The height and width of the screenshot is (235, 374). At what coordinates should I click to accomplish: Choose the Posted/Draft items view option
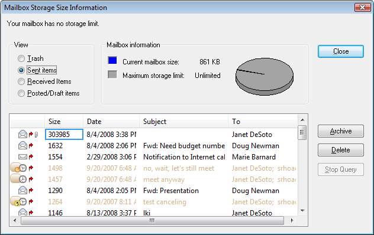coord(21,93)
